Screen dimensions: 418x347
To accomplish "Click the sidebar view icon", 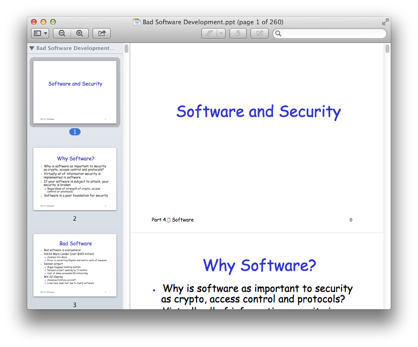I will point(37,33).
